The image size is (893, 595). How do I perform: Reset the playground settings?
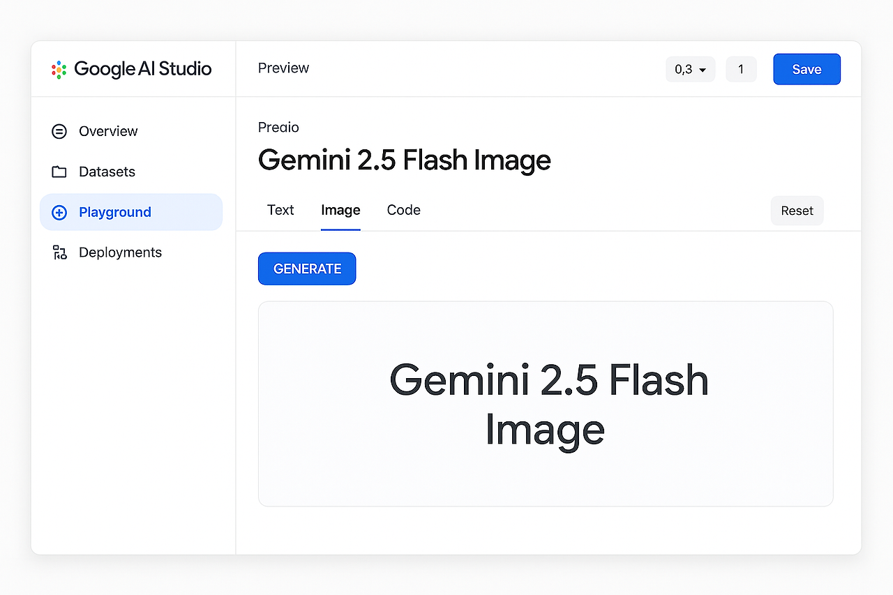tap(797, 211)
